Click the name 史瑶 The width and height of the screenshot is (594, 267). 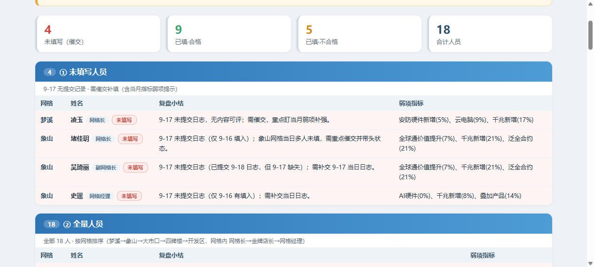(x=77, y=196)
